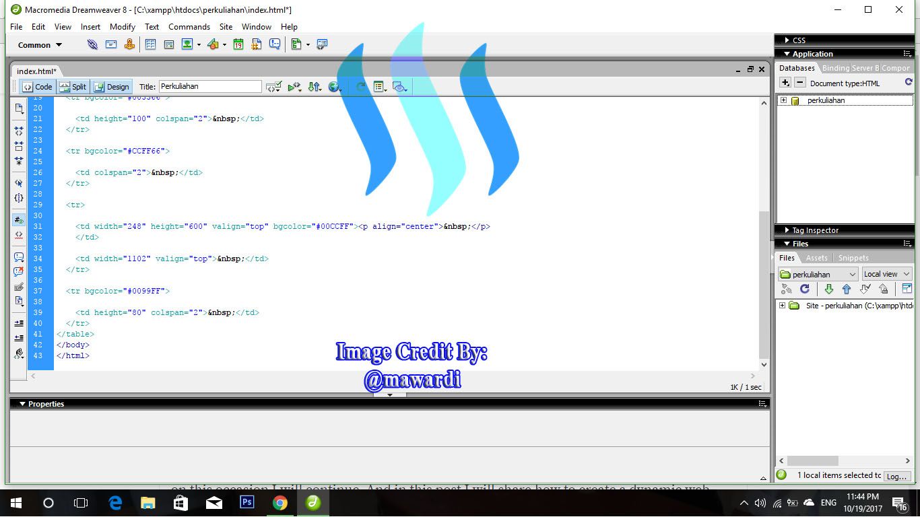920x517 pixels.
Task: Add a database connection with plus button
Action: 785,83
